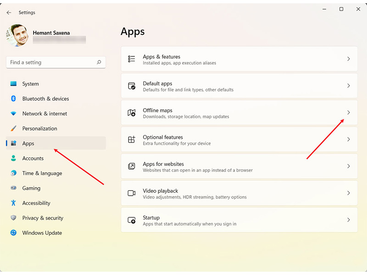The image size is (367, 275).
Task: Open Default apps title
Action: [157, 83]
